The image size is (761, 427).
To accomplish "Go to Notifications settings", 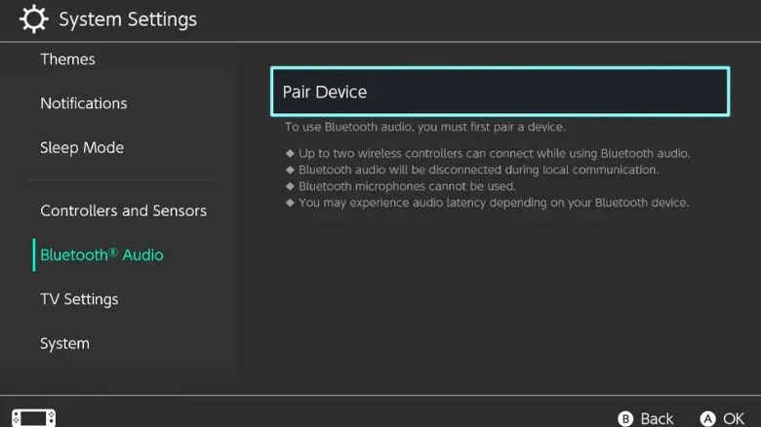I will 84,103.
